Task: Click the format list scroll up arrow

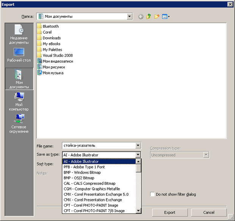Action: click(x=138, y=161)
